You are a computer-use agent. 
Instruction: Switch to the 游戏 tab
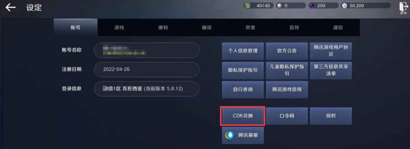click(119, 27)
